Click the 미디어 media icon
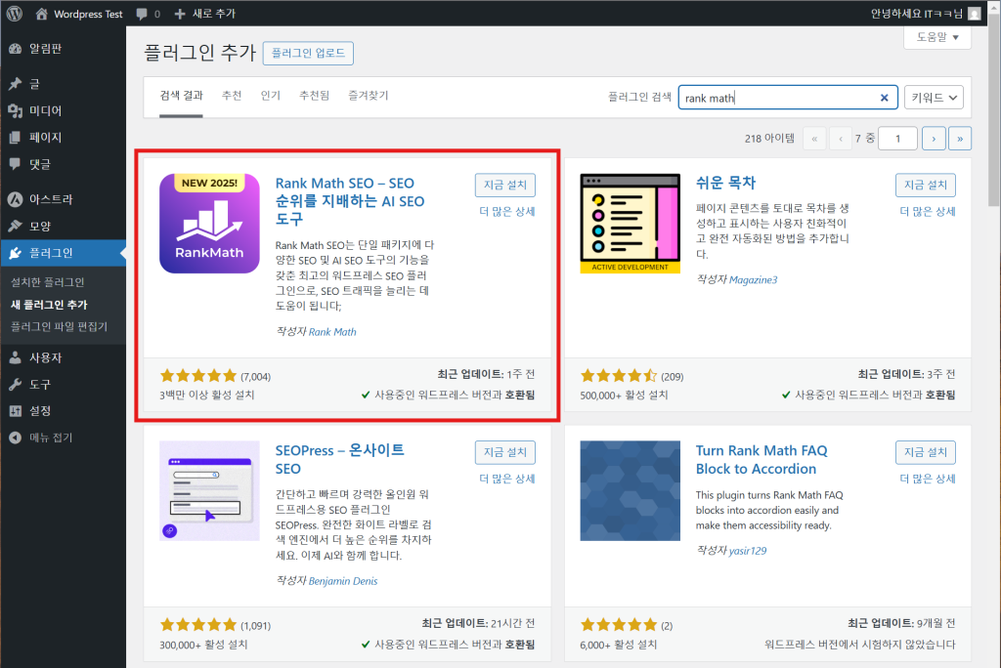Viewport: 1001px width, 668px height. click(16, 110)
